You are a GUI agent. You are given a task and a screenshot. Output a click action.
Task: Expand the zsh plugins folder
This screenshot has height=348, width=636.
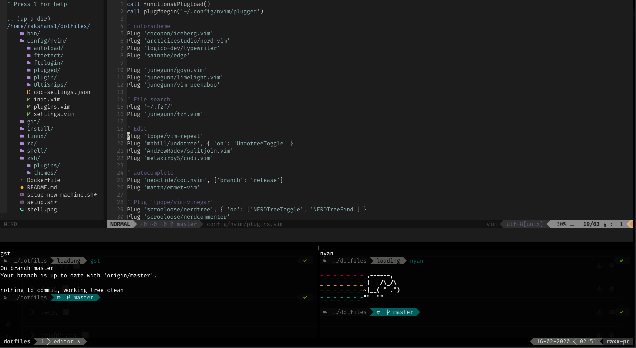click(x=47, y=165)
